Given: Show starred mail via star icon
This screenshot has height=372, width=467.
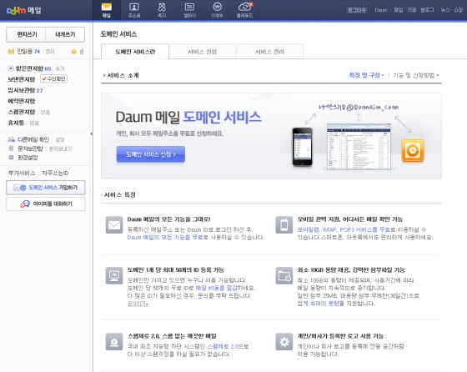Looking at the screenshot, I should pyautogui.click(x=73, y=52).
